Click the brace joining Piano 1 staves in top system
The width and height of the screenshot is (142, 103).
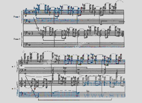22,17
